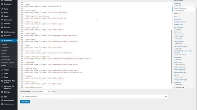The height and width of the screenshot is (110, 197).
Task: Open sidebar-page.php file
Action: click(180, 70)
